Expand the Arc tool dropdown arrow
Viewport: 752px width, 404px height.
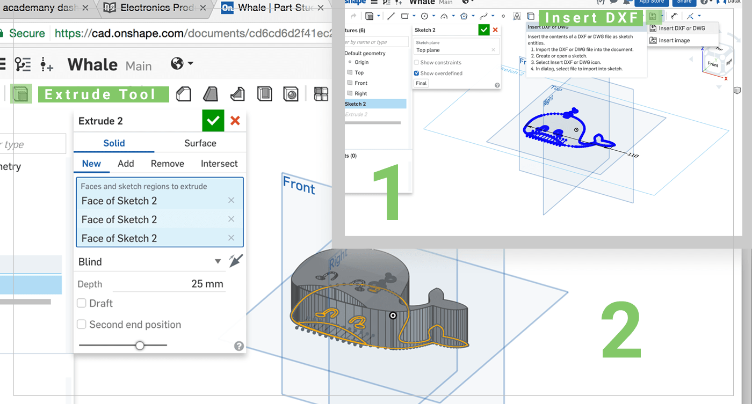tap(454, 16)
